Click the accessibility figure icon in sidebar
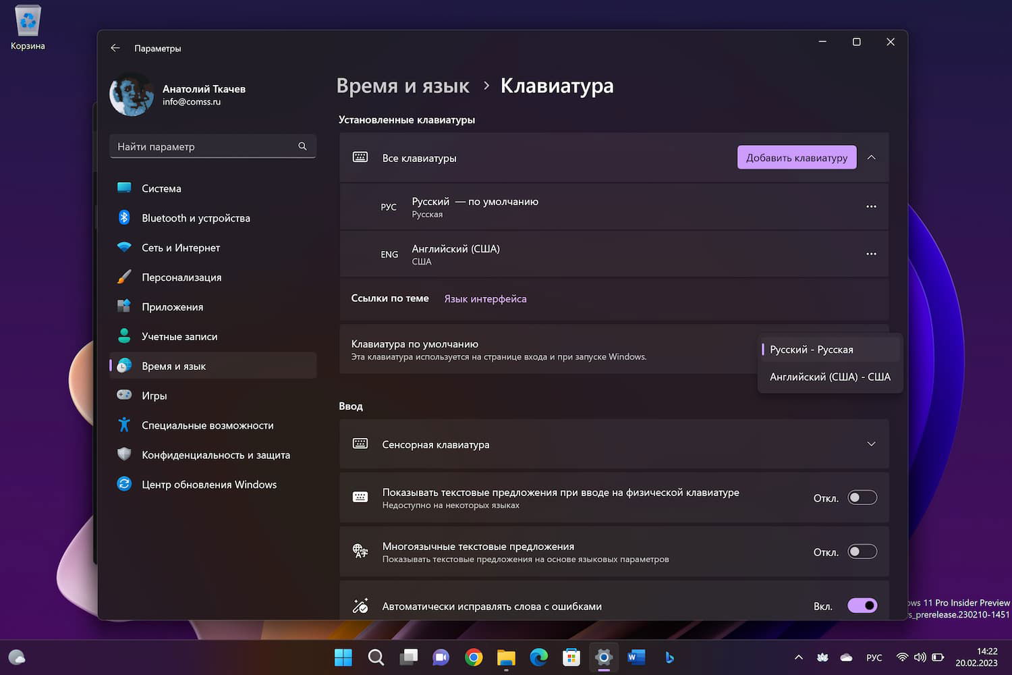Screen dimensions: 1012x675 coord(124,425)
